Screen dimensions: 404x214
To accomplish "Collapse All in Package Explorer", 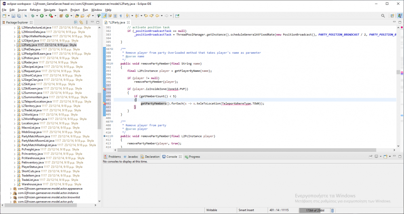I will 77,22.
